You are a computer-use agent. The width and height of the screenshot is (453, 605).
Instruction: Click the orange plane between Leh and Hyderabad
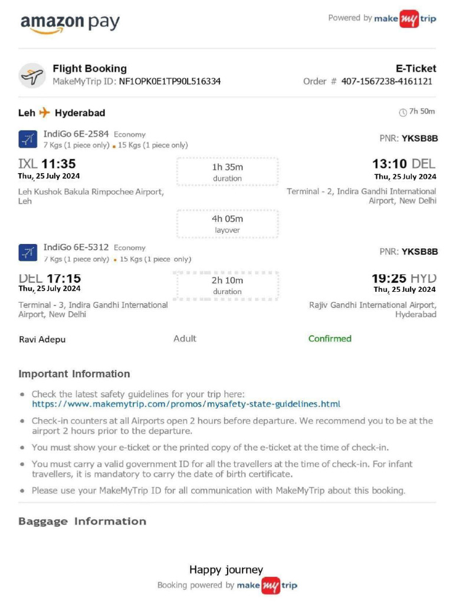45,112
